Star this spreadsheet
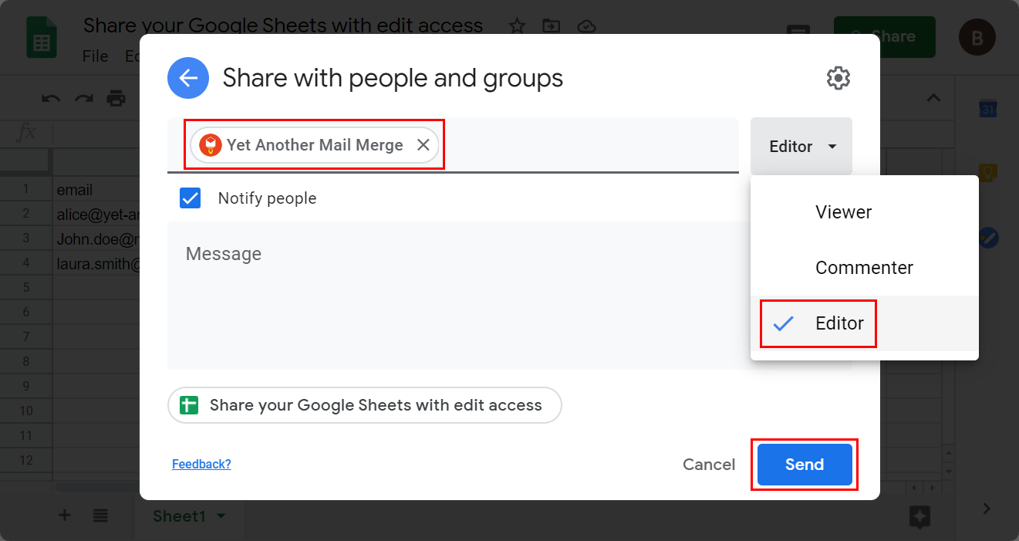1019x541 pixels. tap(516, 25)
